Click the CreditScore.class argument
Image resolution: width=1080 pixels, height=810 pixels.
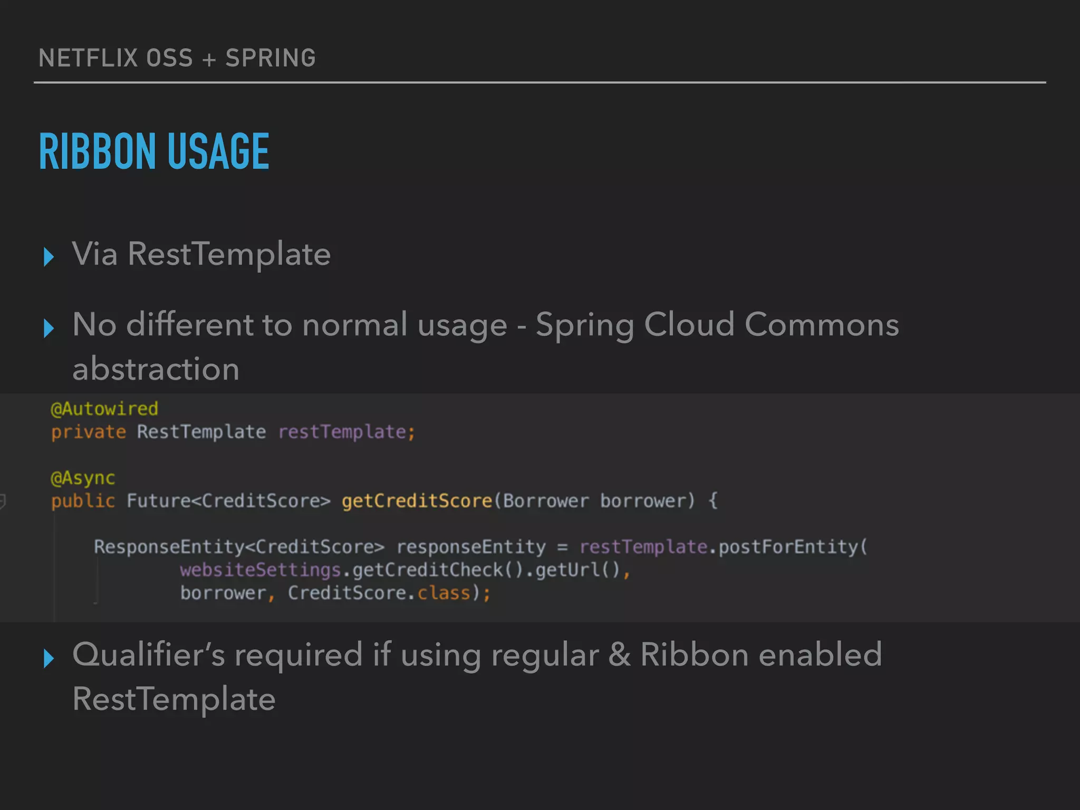coord(379,593)
